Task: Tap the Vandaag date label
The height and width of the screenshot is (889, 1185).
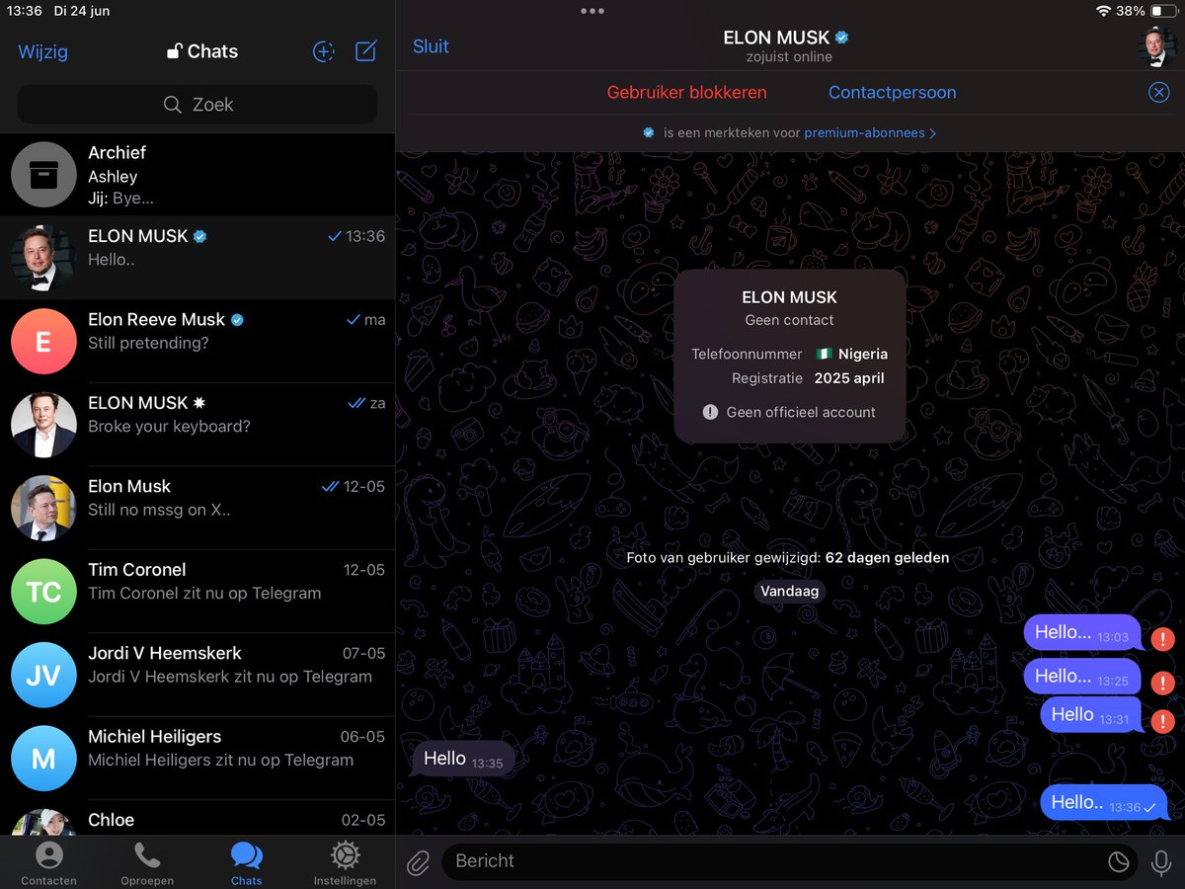Action: (790, 591)
